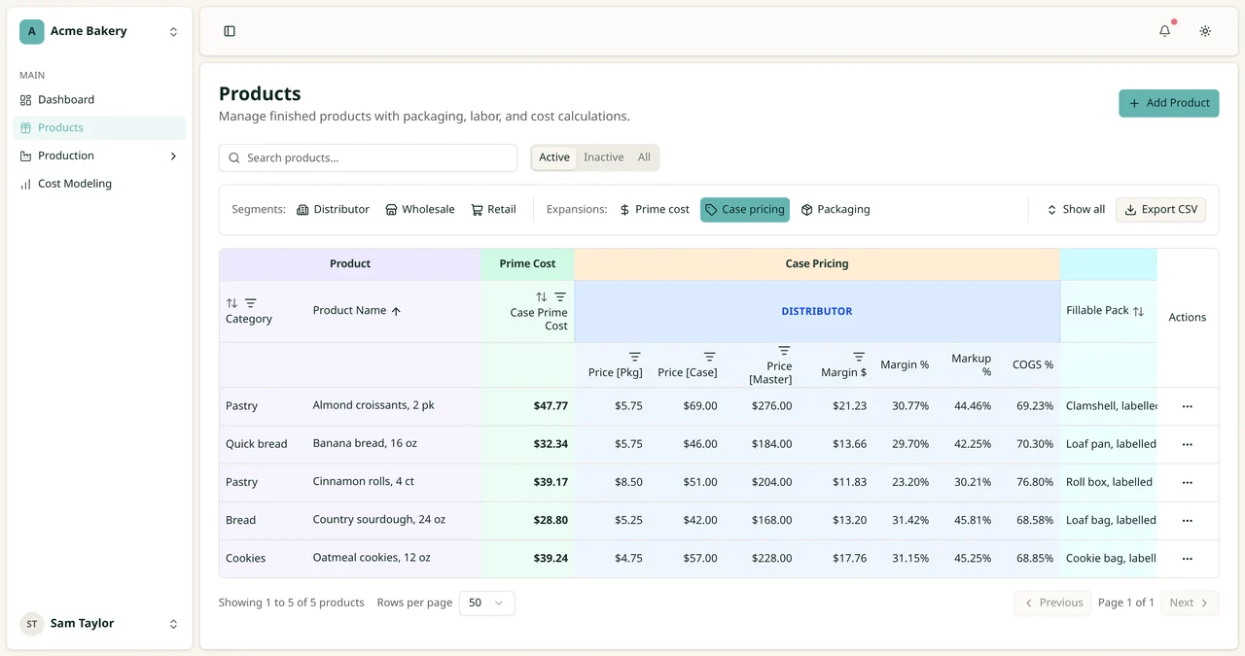Click the Add Product button
1245x656 pixels.
point(1168,103)
